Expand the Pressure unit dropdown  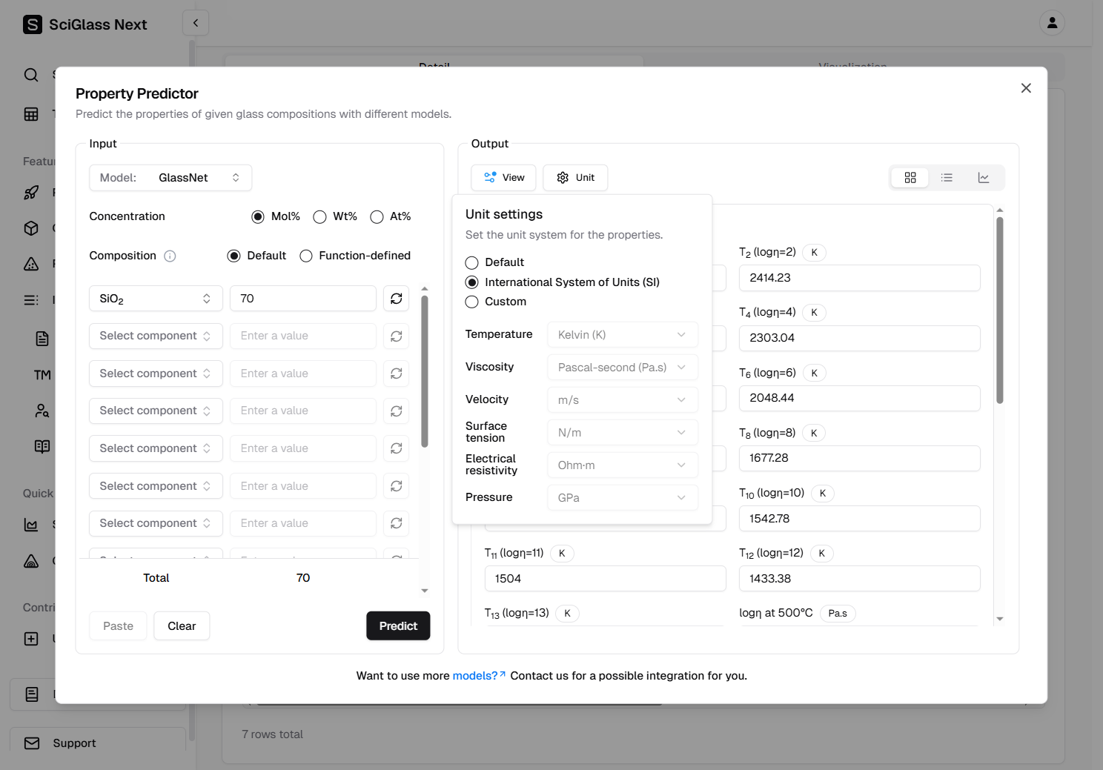pos(622,498)
